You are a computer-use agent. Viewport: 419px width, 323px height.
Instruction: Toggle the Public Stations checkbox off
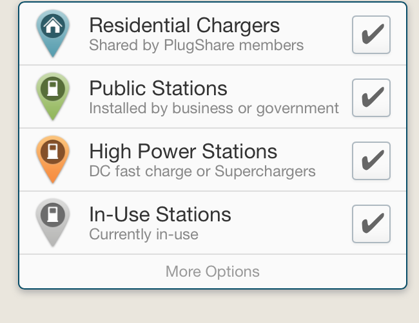click(x=371, y=98)
